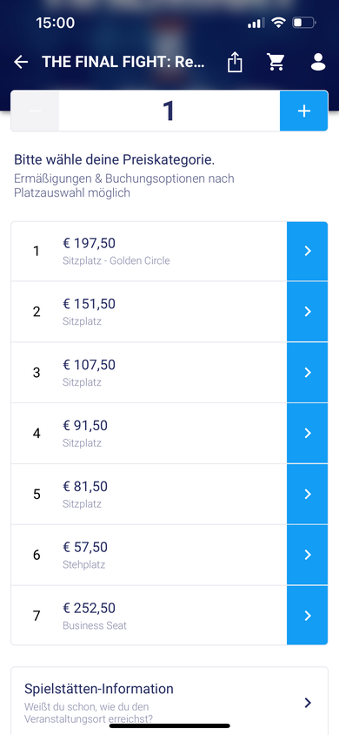The width and height of the screenshot is (339, 735).
Task: Tap the Business Seat category row
Action: pos(169,616)
